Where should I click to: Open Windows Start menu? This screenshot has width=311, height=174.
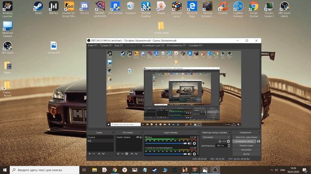[x=5, y=170]
